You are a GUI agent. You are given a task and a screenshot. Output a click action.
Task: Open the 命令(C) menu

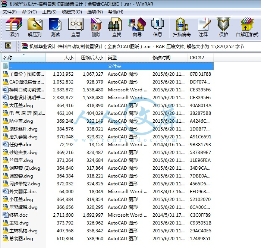(x=29, y=12)
